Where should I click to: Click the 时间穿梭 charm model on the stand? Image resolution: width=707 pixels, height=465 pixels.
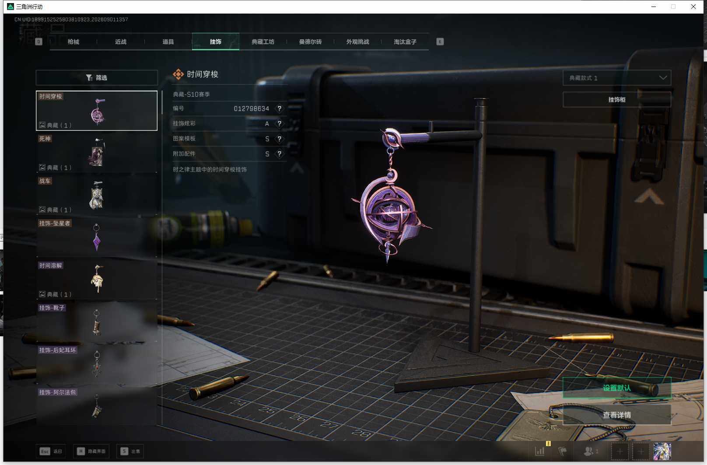(x=391, y=196)
